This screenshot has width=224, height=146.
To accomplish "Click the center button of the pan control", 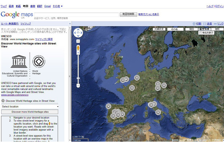I will 78,33.
